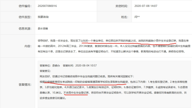The height and width of the screenshot is (108, 192).
Task: Click the 答复意见 heading
Action: tap(45, 71)
